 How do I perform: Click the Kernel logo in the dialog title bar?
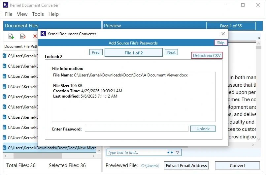point(43,34)
